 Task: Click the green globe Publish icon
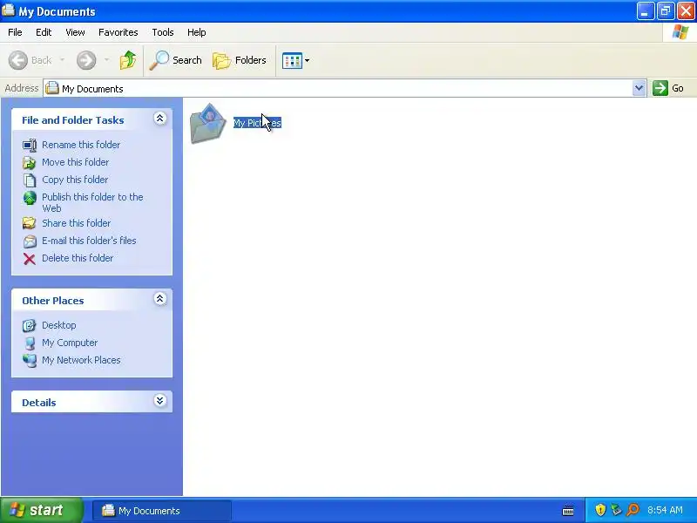pos(30,198)
